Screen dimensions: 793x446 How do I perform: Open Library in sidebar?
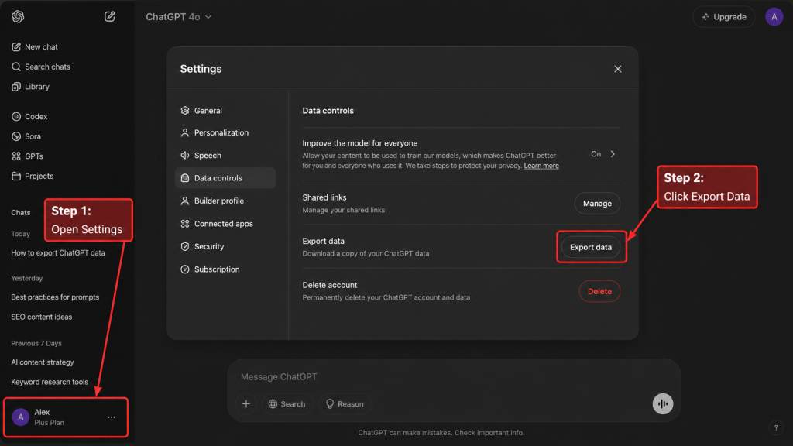tap(30, 87)
